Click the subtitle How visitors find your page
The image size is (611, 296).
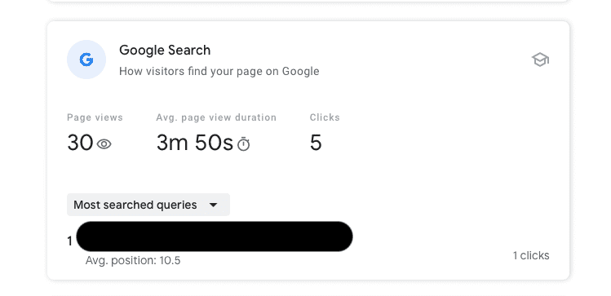pos(219,71)
